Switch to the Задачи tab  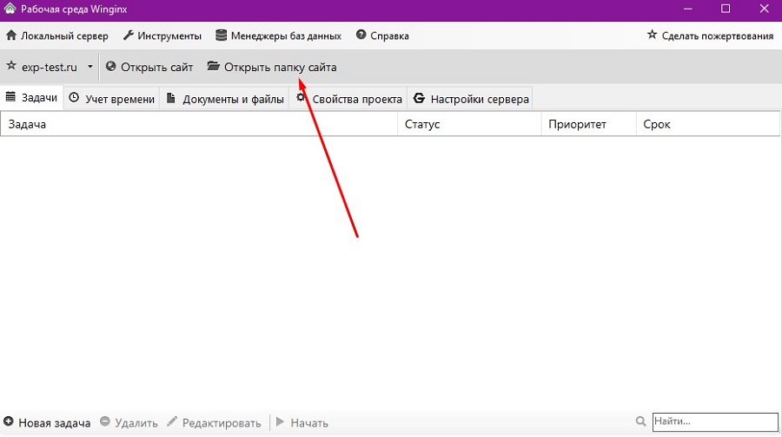(x=31, y=98)
